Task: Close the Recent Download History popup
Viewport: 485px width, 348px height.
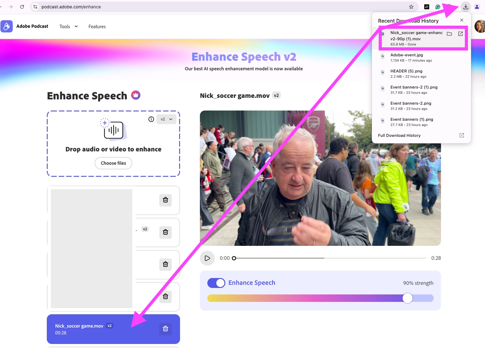Action: click(462, 20)
